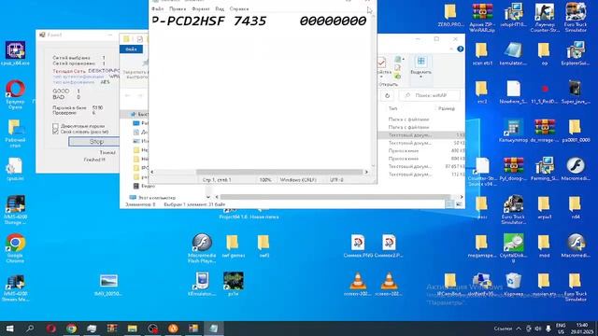Sort Explorer files by Тип column
The image size is (598, 336).
pos(392,108)
